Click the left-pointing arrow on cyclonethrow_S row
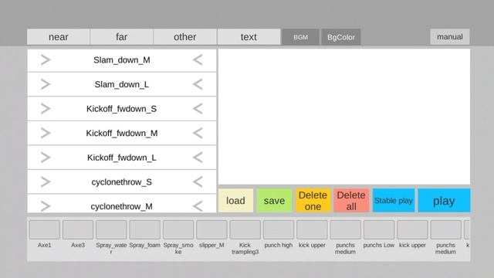 point(198,182)
